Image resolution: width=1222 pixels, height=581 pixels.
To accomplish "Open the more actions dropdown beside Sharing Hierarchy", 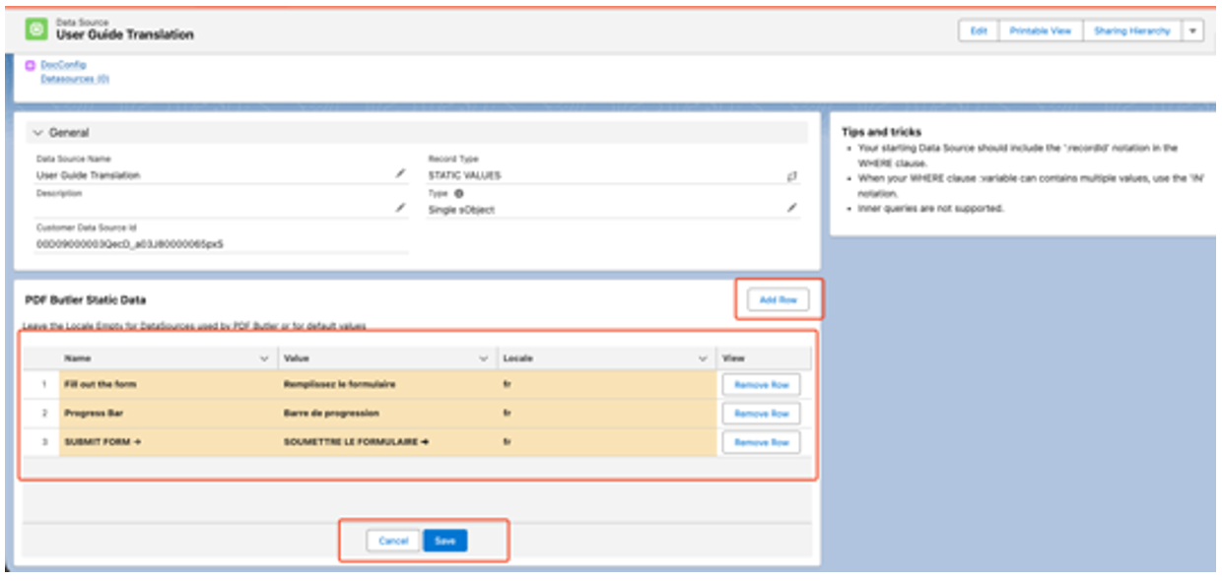I will click(x=1192, y=31).
